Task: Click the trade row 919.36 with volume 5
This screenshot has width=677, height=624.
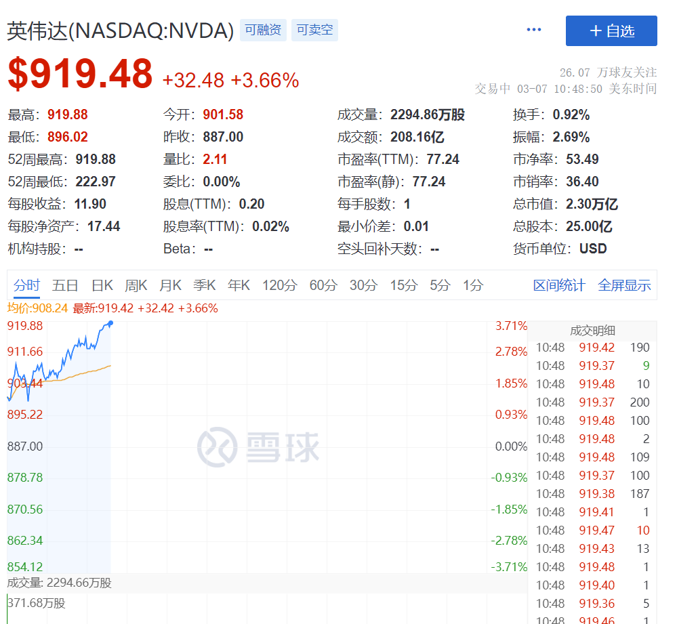Action: [592, 603]
